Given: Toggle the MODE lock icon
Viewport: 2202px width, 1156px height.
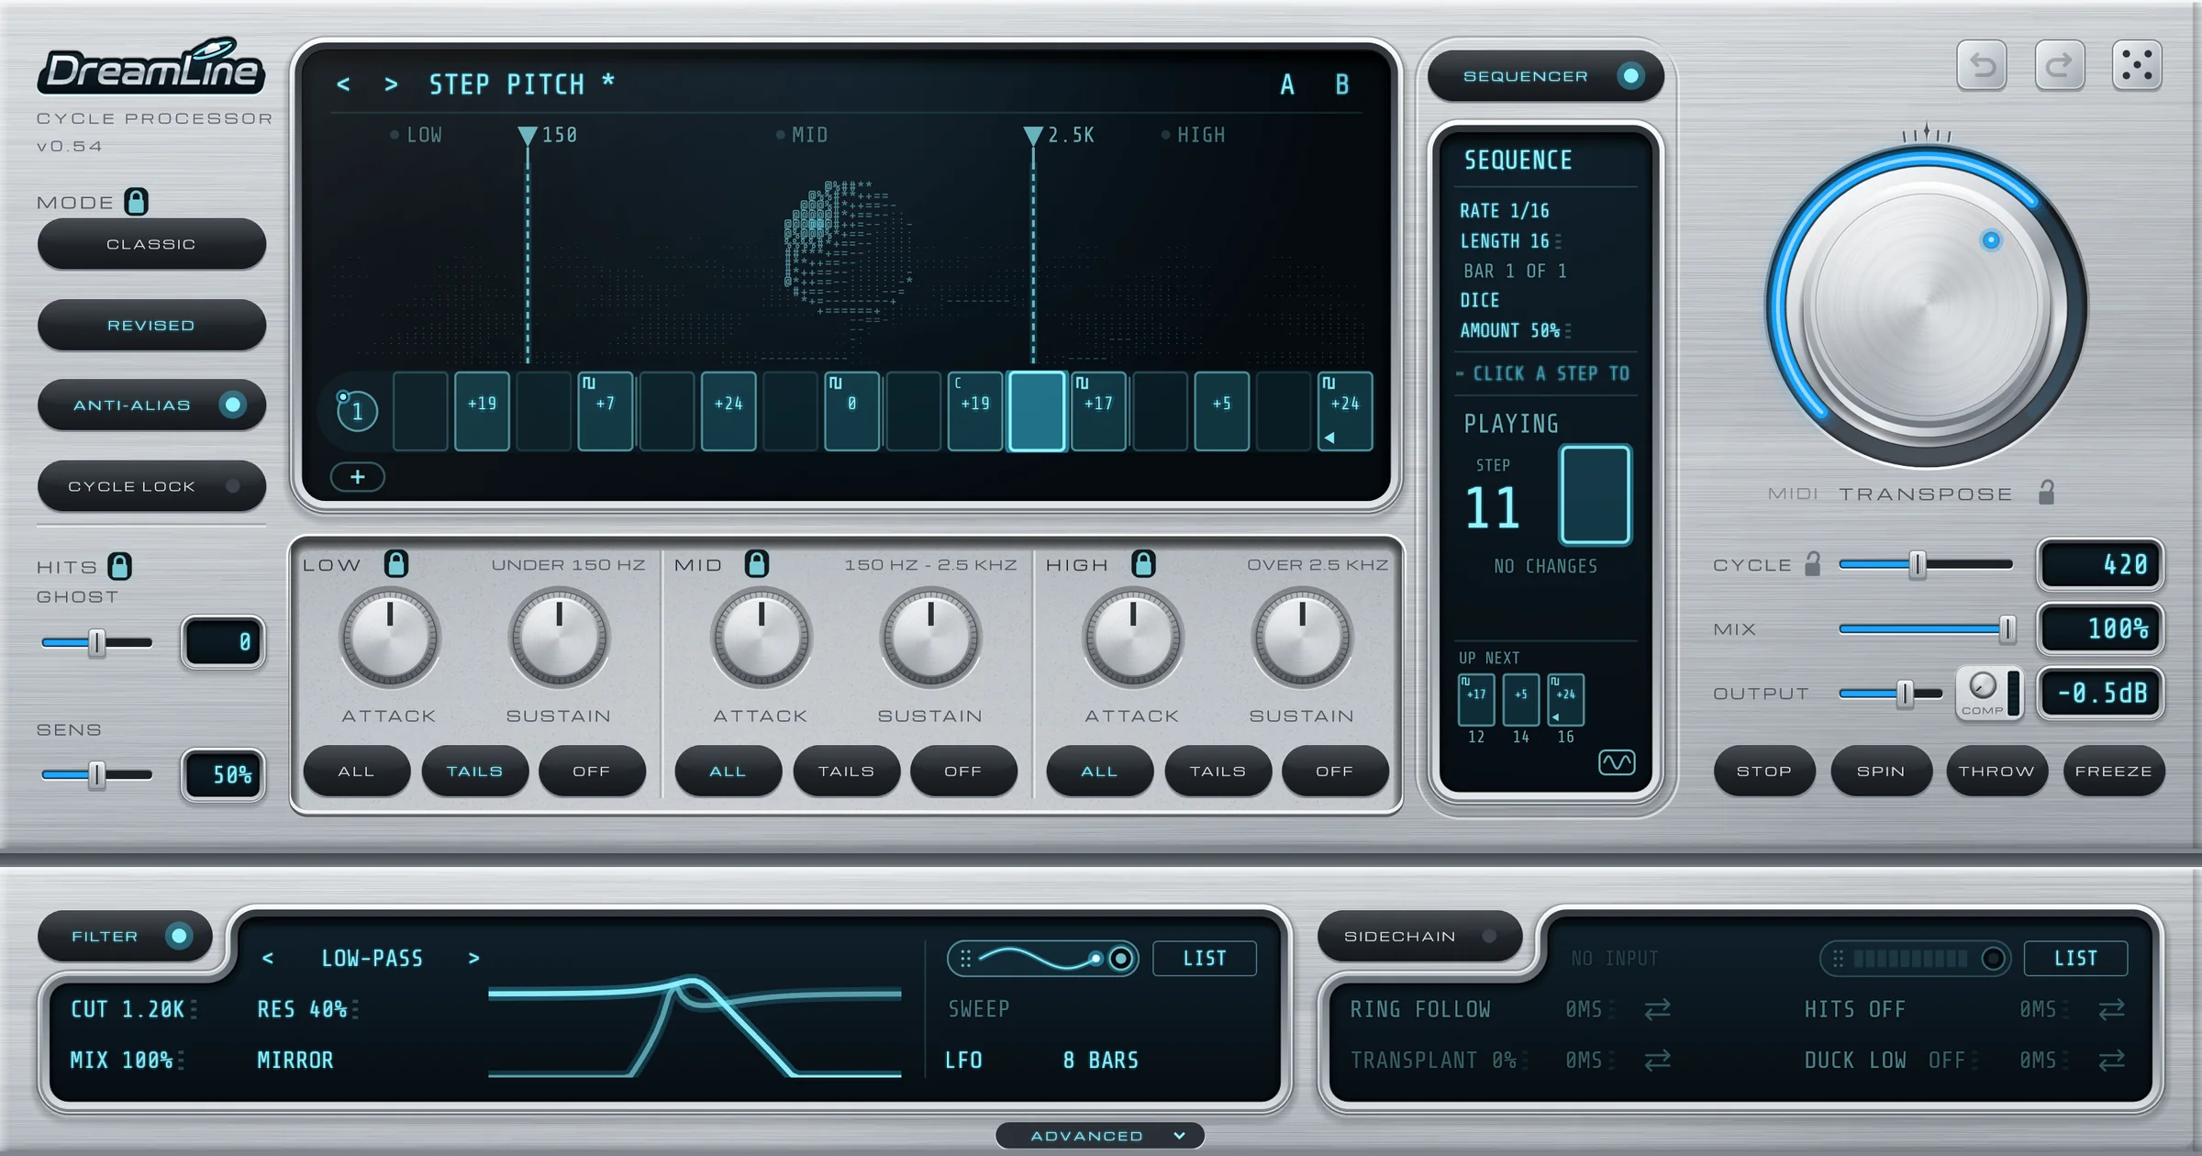Looking at the screenshot, I should [x=136, y=201].
